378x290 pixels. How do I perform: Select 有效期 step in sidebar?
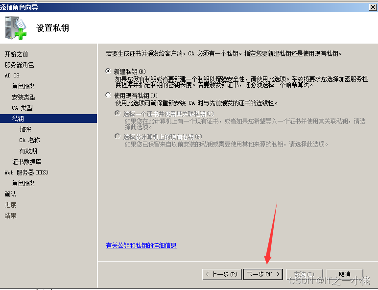click(28, 151)
